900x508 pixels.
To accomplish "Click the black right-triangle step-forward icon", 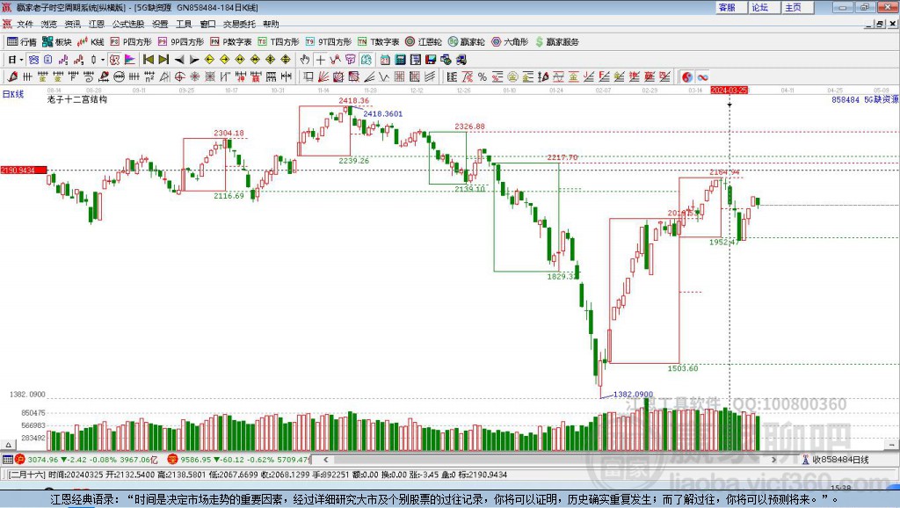I will pos(194,60).
